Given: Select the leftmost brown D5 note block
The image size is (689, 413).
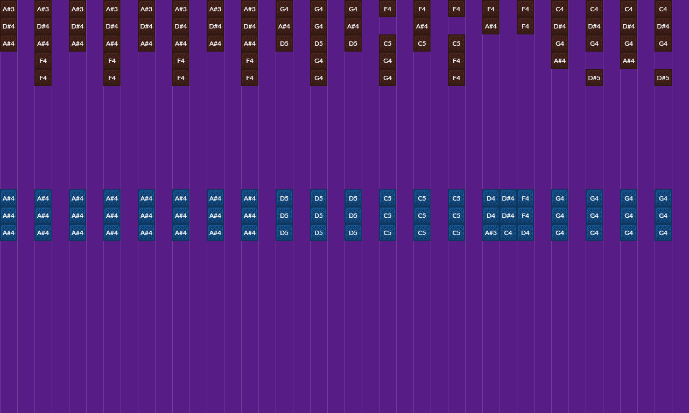Looking at the screenshot, I should click(x=284, y=44).
